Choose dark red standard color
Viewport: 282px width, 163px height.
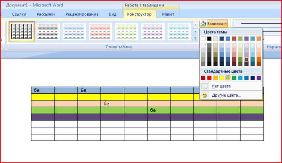(203, 78)
